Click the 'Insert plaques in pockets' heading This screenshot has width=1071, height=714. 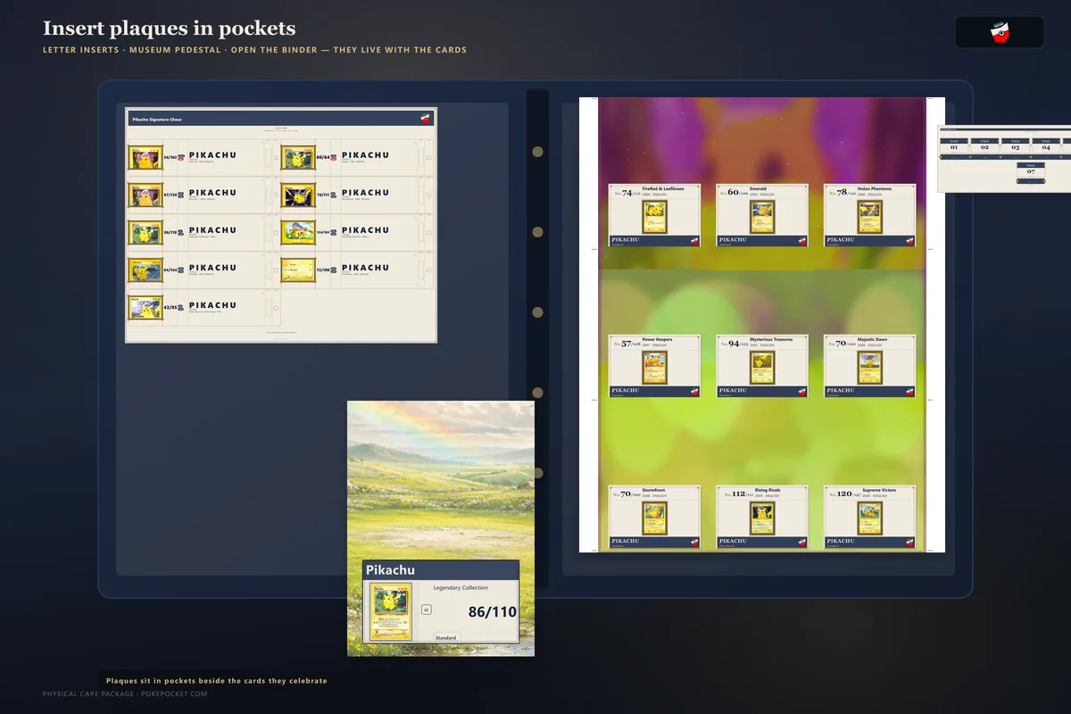pos(170,29)
